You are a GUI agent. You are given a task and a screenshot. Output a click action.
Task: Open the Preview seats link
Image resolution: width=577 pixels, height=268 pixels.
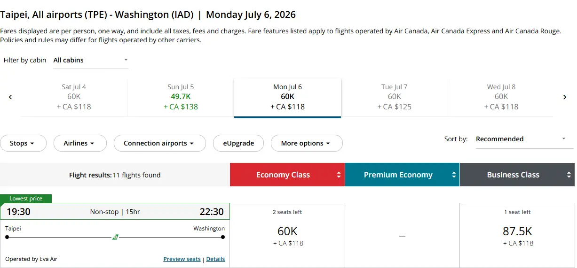(x=182, y=259)
